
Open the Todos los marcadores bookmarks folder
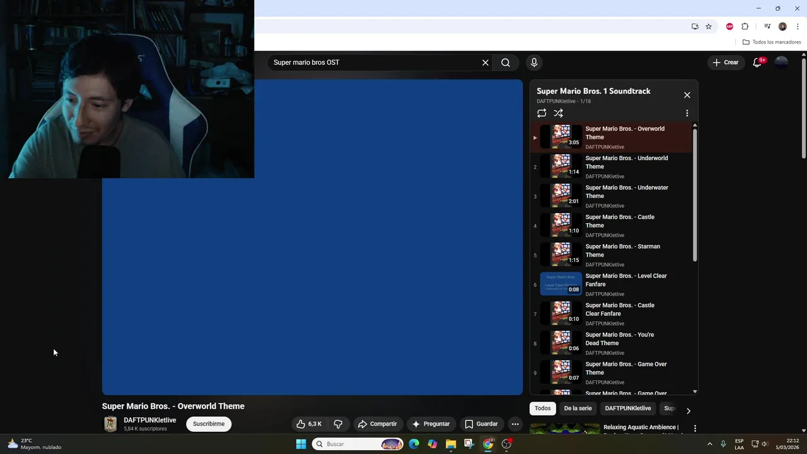click(x=772, y=42)
